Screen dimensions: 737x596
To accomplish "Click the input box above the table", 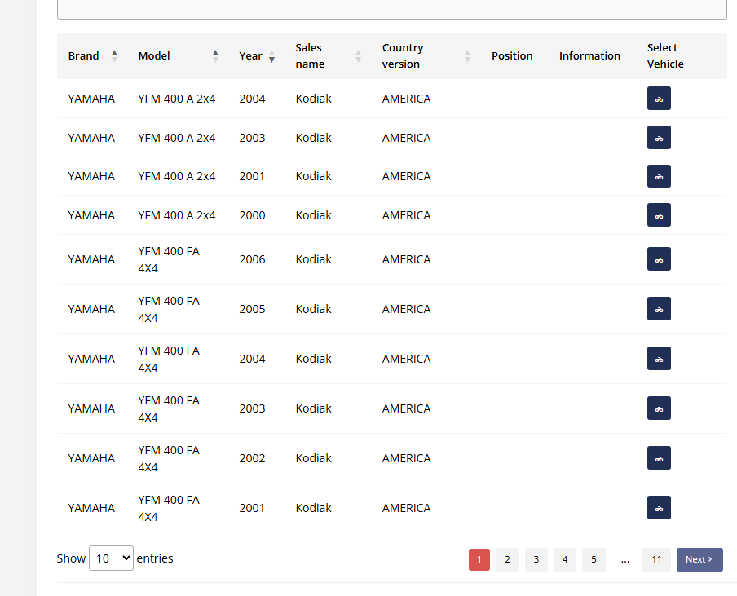I will click(392, 10).
